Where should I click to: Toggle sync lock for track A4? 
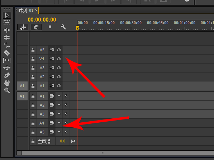pyautogui.click(x=52, y=123)
